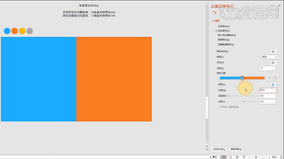Open stop color picker dropdown
Image resolution: width=284 pixels, height=159 pixels.
tap(273, 84)
